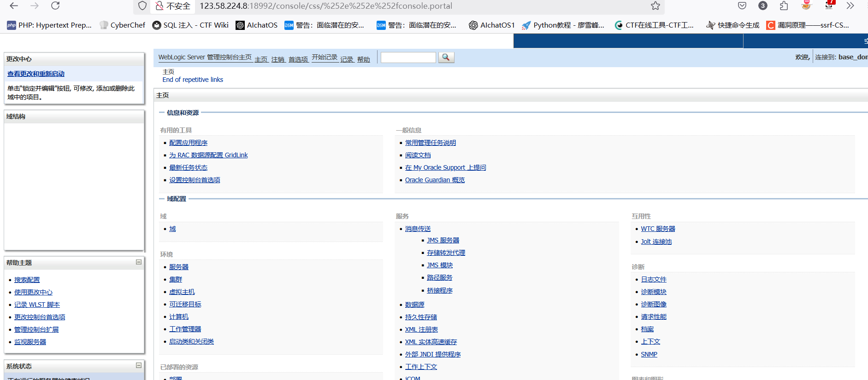Open 在 My Oracle Support 上提问 link

pos(446,167)
